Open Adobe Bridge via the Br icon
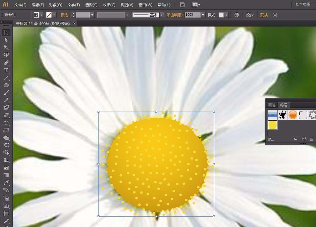This screenshot has height=227, width=316. coord(182,5)
